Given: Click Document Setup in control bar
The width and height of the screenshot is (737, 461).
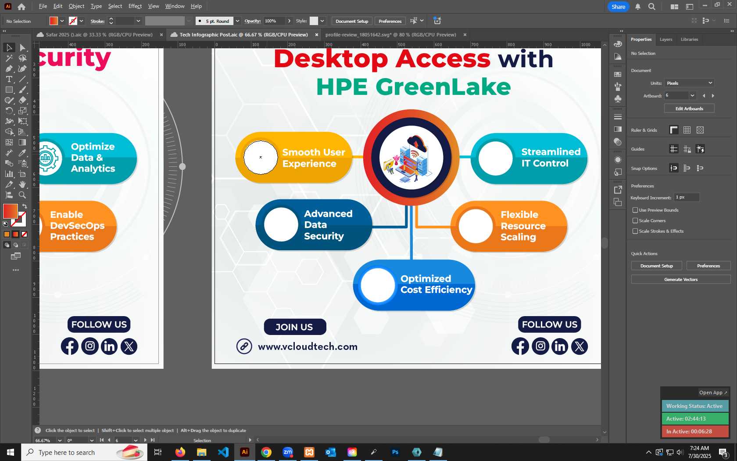Looking at the screenshot, I should tap(352, 21).
